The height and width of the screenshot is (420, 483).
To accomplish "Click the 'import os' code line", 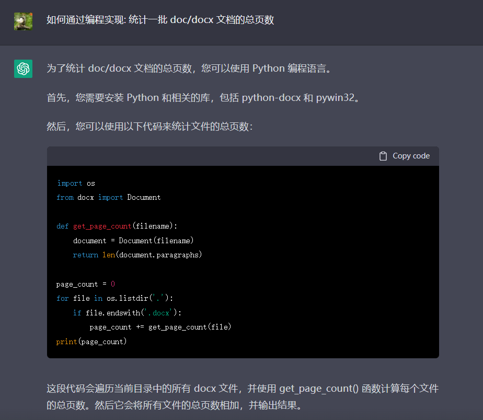I will click(76, 183).
